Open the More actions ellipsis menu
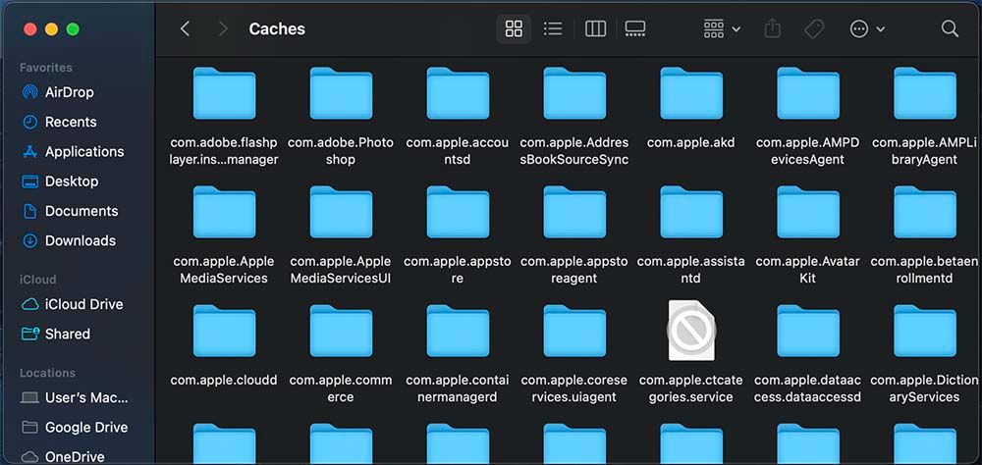Viewport: 982px width, 465px height. point(867,28)
